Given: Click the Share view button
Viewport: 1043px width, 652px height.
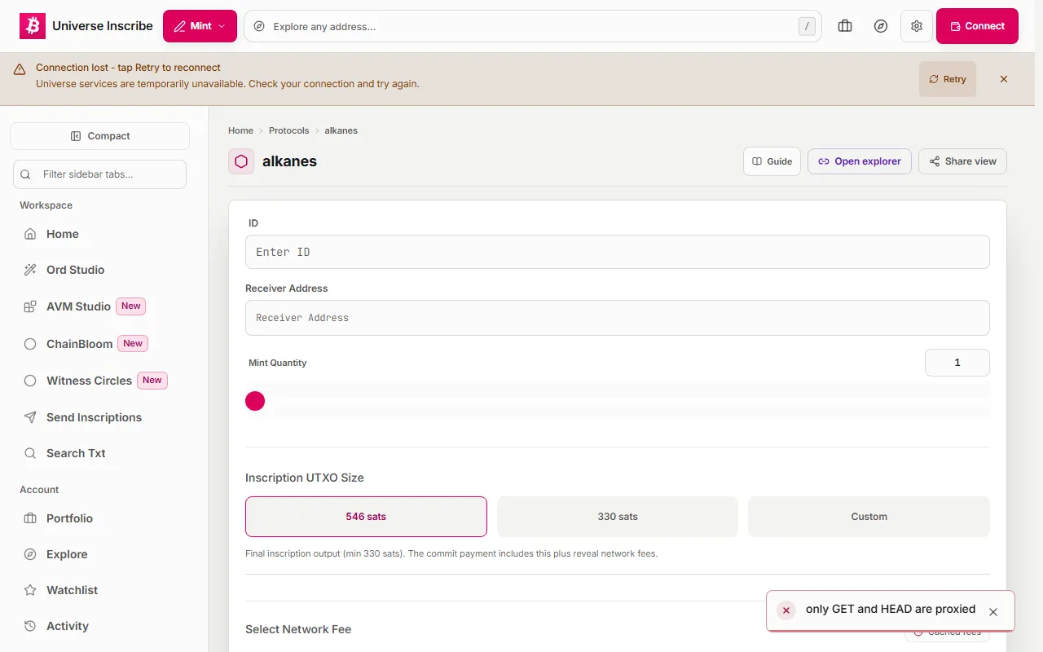Looking at the screenshot, I should click(x=962, y=161).
